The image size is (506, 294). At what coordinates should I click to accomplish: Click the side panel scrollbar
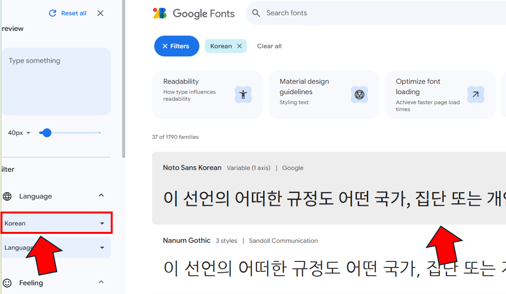[124, 79]
